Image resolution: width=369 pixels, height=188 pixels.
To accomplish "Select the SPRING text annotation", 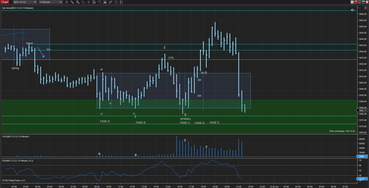I will point(185,119).
